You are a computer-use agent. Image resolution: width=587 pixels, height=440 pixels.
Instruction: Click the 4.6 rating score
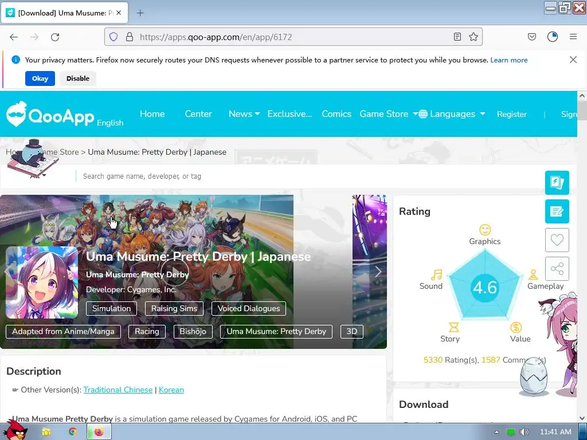(x=485, y=288)
